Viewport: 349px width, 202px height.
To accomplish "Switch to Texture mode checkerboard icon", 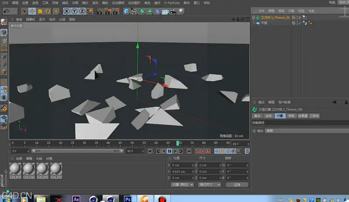I will tap(4, 41).
